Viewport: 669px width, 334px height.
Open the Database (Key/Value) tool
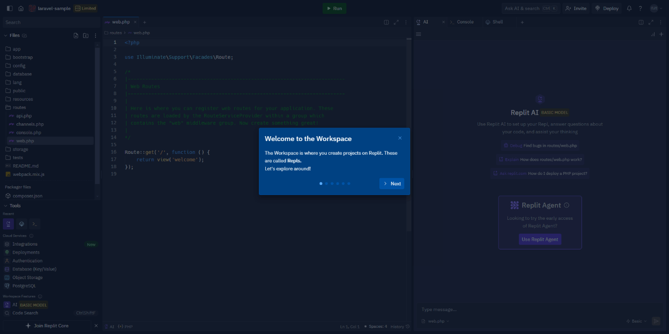[50, 269]
